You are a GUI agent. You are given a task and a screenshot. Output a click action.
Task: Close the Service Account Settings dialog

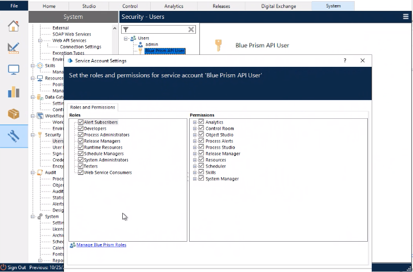[x=362, y=61]
